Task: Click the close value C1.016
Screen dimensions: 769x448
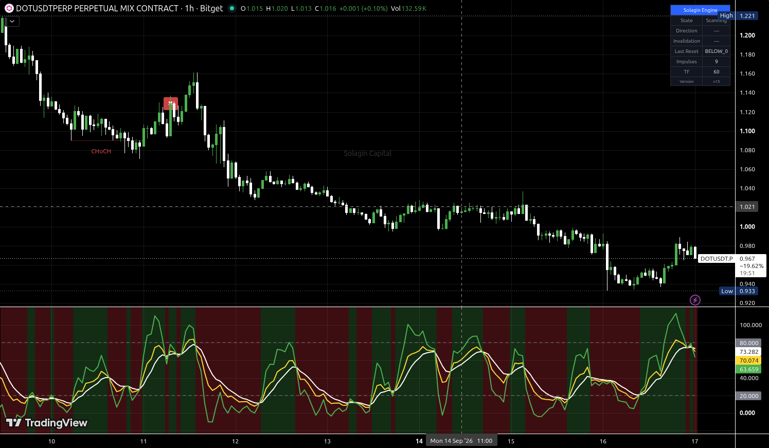Action: click(x=326, y=9)
